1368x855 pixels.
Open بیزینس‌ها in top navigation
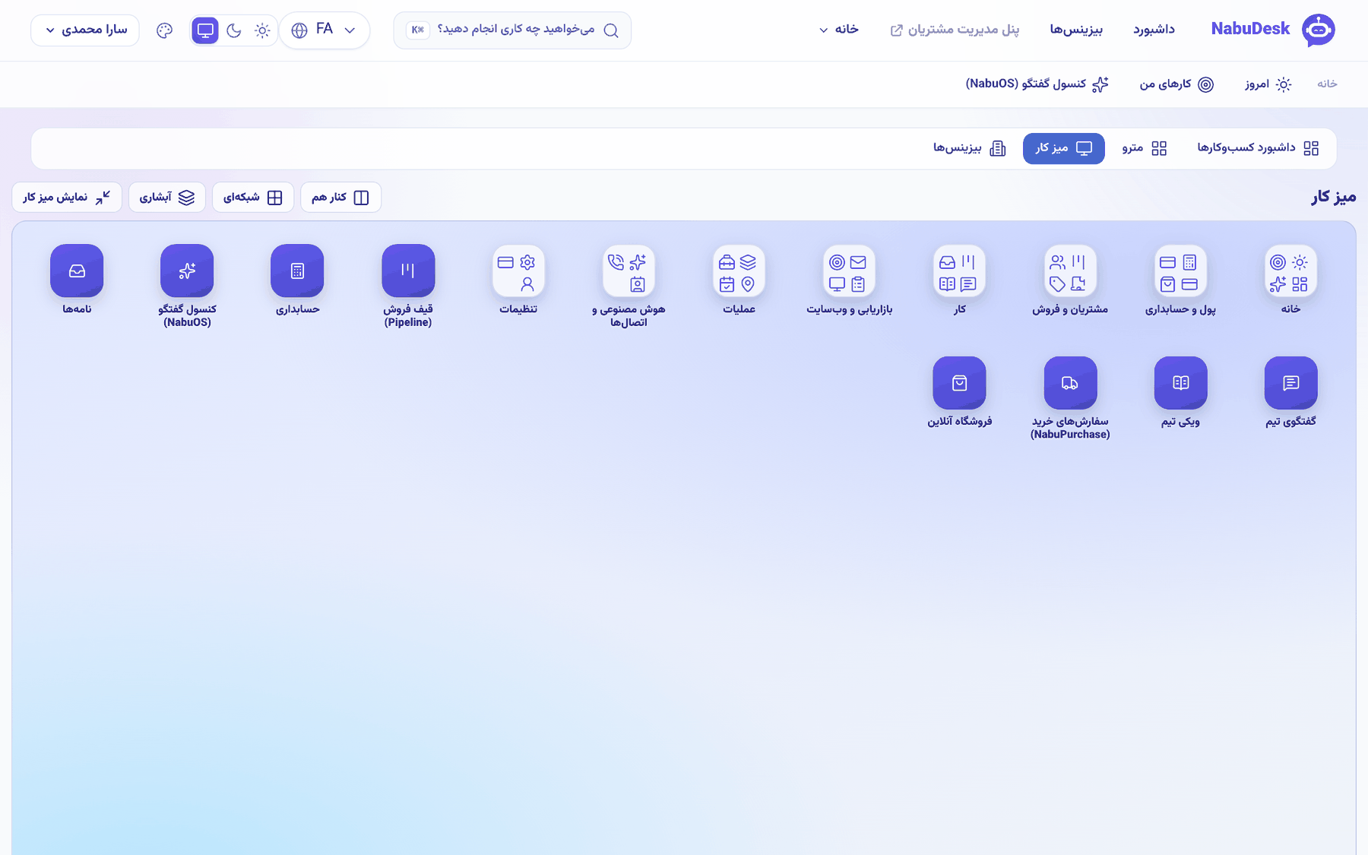1076,30
